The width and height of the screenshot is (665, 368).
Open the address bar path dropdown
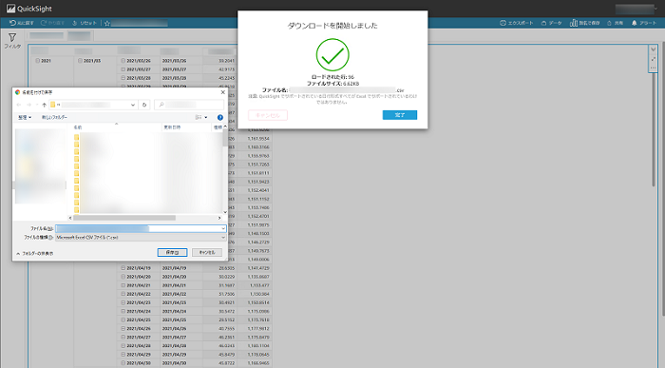[133, 105]
